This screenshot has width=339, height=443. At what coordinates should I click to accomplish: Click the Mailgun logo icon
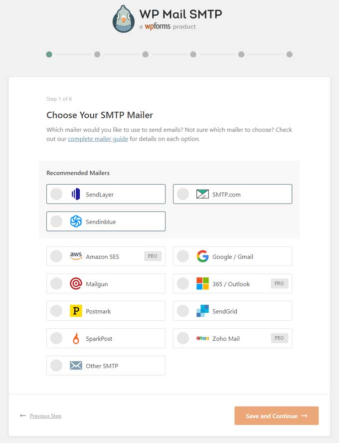76,283
